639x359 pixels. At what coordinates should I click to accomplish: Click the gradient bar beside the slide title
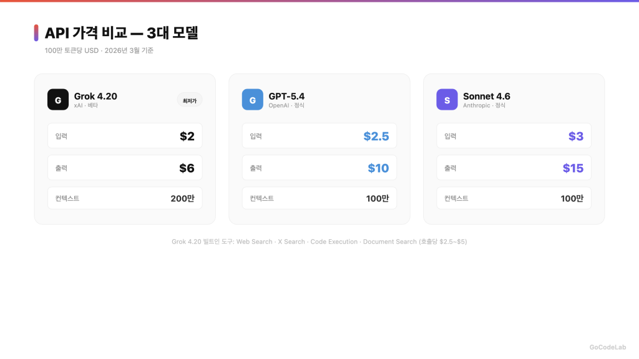pyautogui.click(x=36, y=33)
